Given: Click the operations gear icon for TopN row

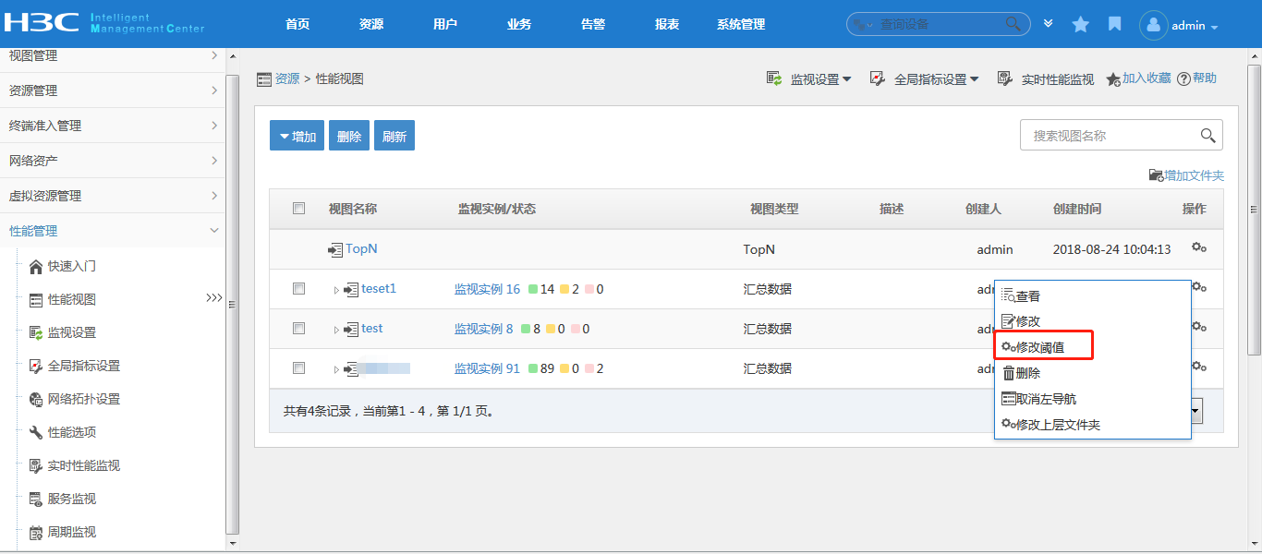Looking at the screenshot, I should 1198,248.
